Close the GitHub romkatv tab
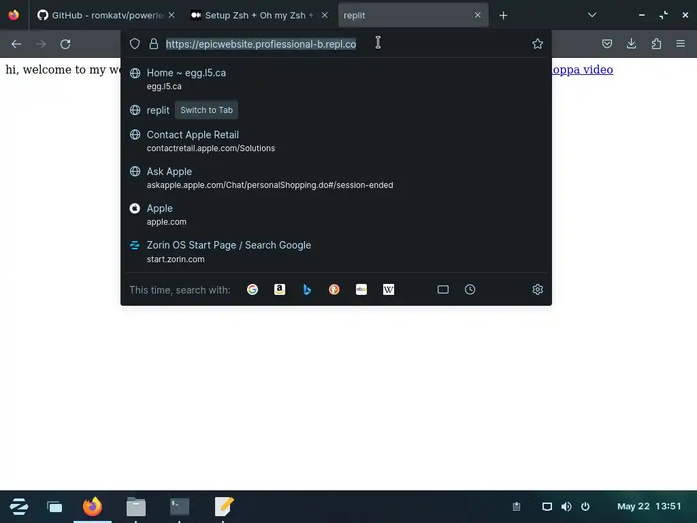697x523 pixels. (x=172, y=15)
